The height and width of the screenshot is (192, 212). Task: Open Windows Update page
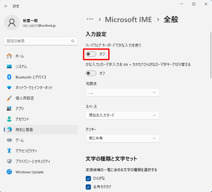(x=41, y=172)
